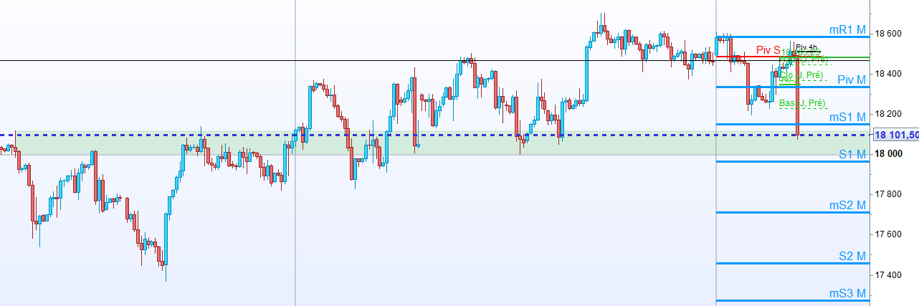Select the S2 M support label
Screen dimensions: 919x306
pyautogui.click(x=852, y=256)
